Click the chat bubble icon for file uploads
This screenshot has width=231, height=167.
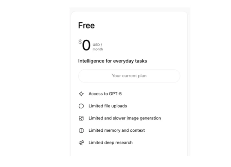81,106
